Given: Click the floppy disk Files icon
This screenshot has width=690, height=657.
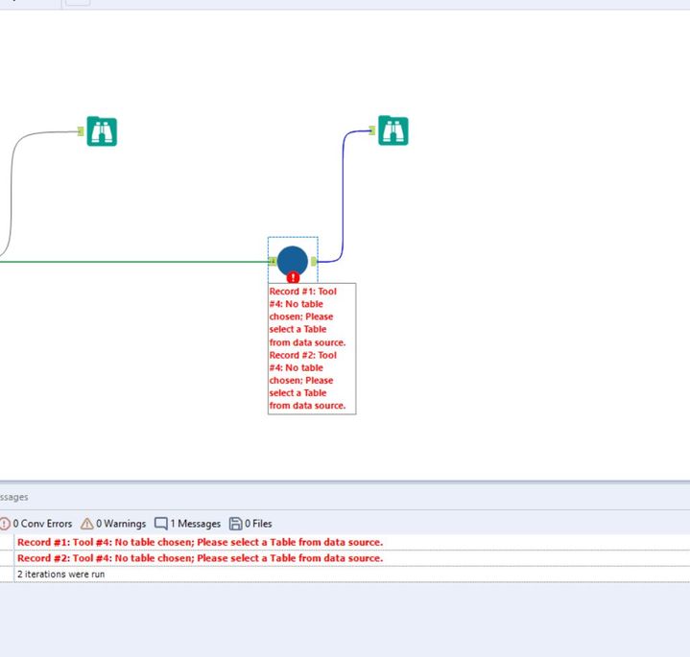Looking at the screenshot, I should (235, 524).
